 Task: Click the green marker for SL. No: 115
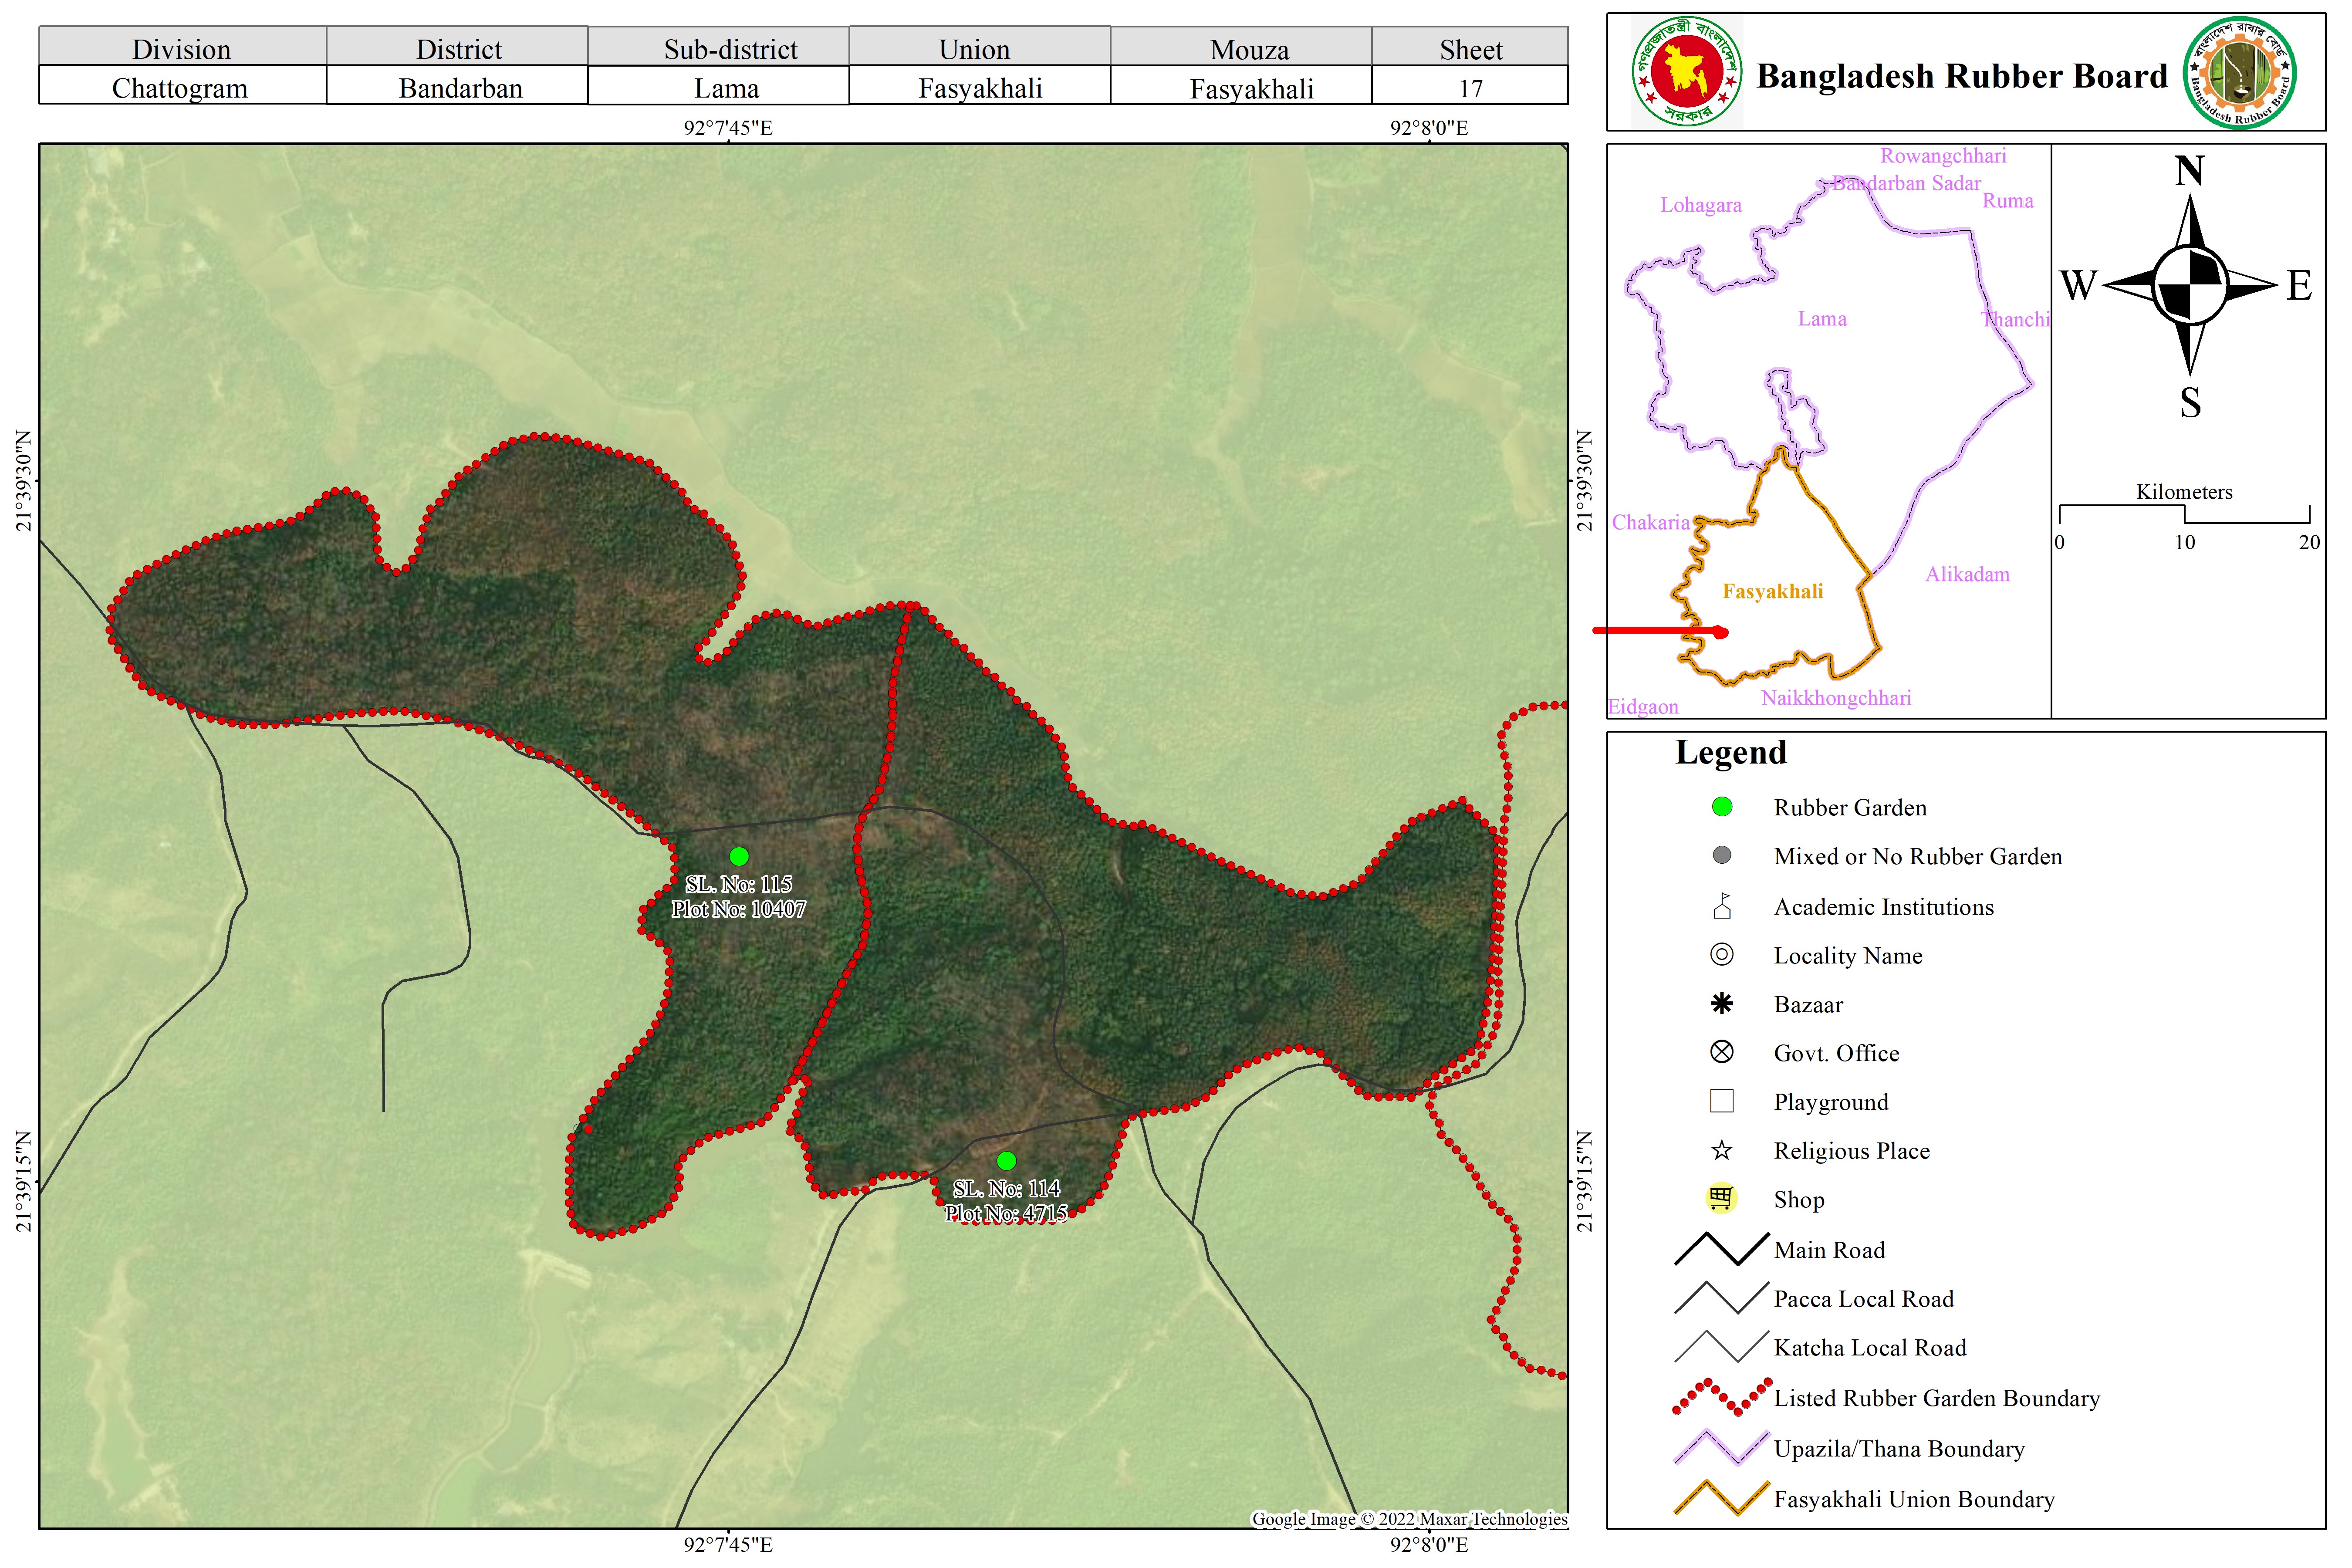coord(739,856)
